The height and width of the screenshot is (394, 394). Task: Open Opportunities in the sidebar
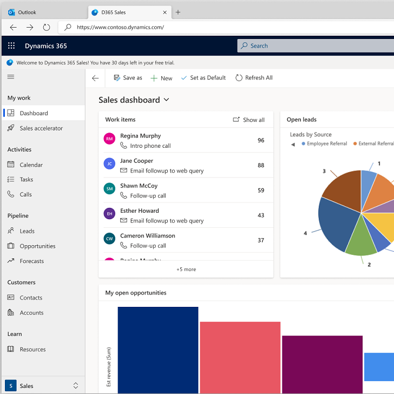pos(43,246)
